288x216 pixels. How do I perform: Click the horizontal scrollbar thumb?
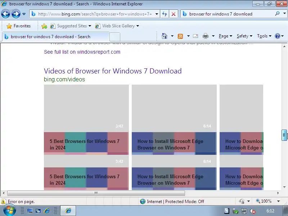point(96,193)
